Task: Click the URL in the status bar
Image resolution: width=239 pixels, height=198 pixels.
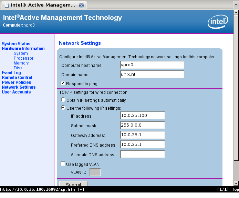Action: pyautogui.click(x=38, y=189)
